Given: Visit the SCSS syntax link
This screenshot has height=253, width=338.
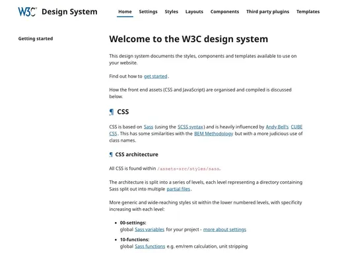Looking at the screenshot, I should click(x=190, y=127).
